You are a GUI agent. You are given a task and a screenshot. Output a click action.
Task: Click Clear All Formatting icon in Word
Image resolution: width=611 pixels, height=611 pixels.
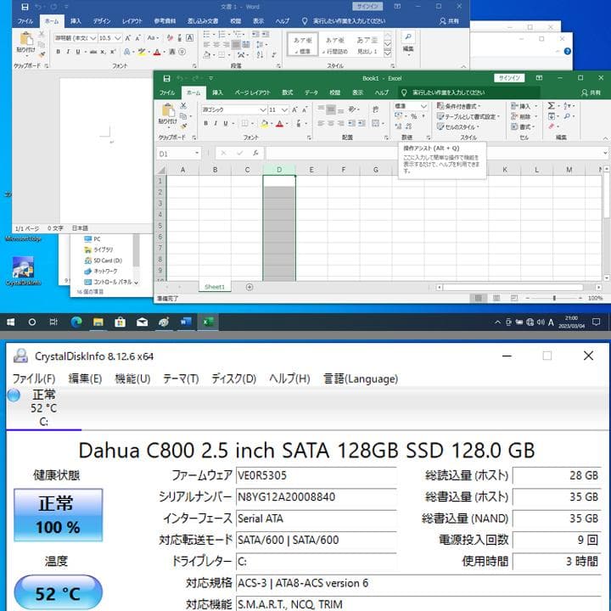coord(170,38)
